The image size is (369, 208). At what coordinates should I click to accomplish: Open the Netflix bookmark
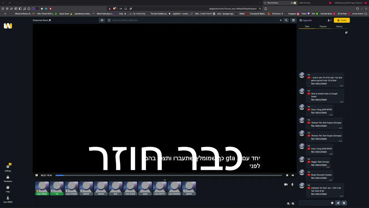(244, 14)
